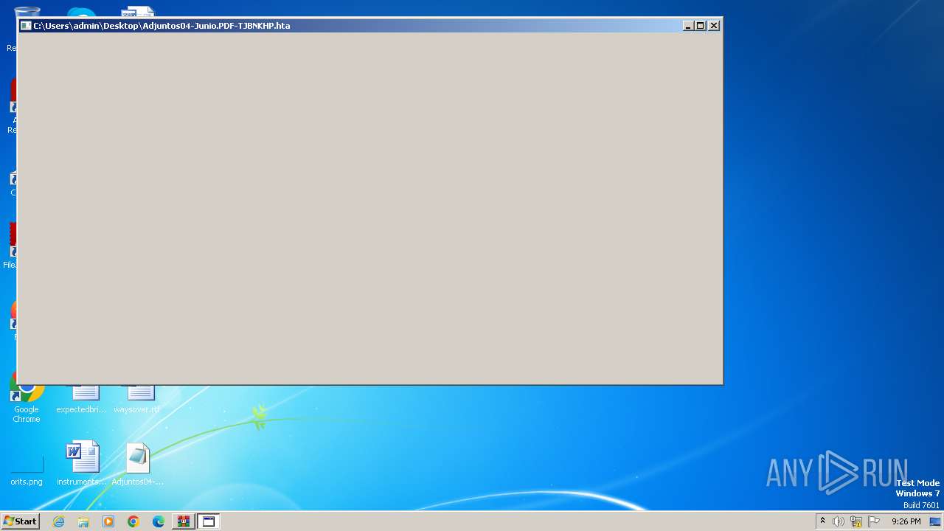The width and height of the screenshot is (944, 531).
Task: Click the Show desktop button
Action: click(x=935, y=521)
